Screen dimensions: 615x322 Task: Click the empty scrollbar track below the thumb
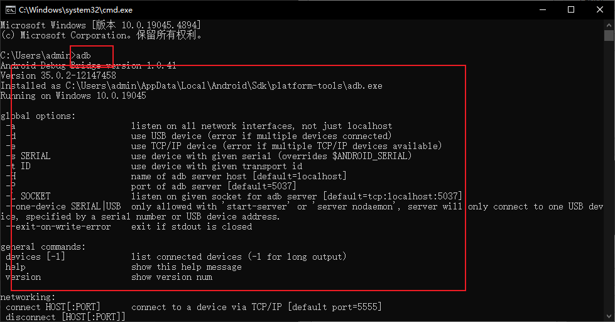(x=609, y=177)
